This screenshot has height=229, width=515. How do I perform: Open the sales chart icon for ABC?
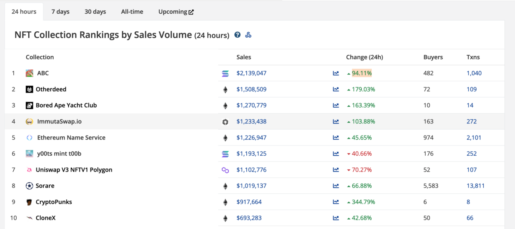pyautogui.click(x=336, y=73)
